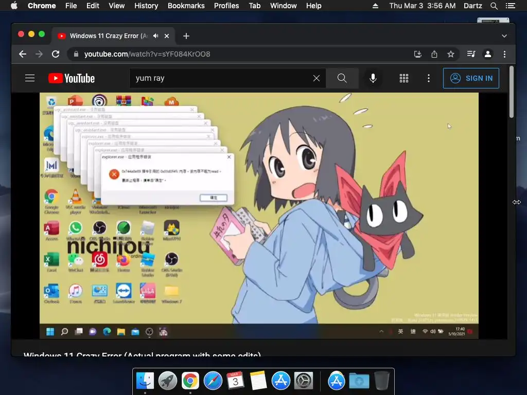527x395 pixels.
Task: Open the YouTube apps grid
Action: pos(403,78)
